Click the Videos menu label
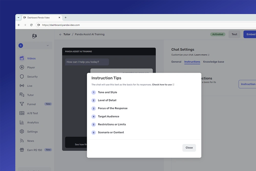The image size is (256, 171). coord(31,58)
